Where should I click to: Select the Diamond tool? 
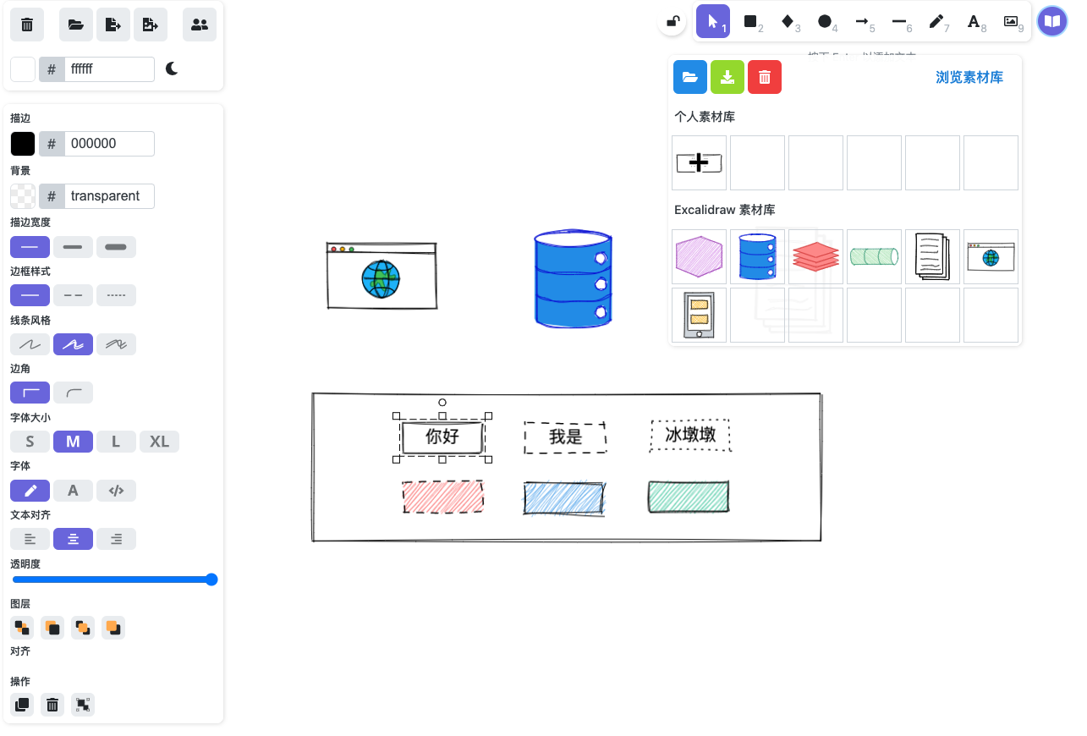[x=788, y=21]
